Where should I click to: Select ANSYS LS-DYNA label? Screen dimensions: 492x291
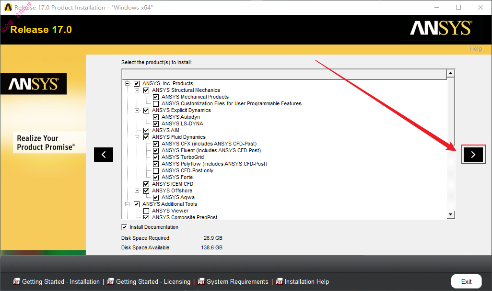click(182, 124)
